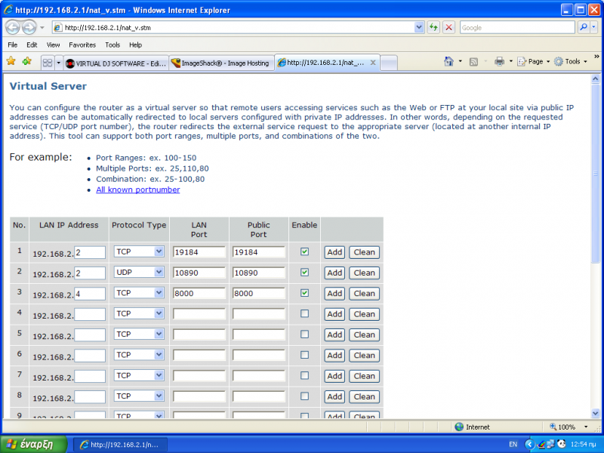
Task: Check the Enable box for row 4
Action: pyautogui.click(x=304, y=313)
